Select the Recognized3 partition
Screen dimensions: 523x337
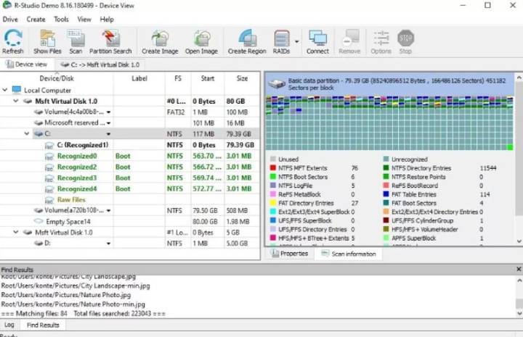[x=77, y=178]
